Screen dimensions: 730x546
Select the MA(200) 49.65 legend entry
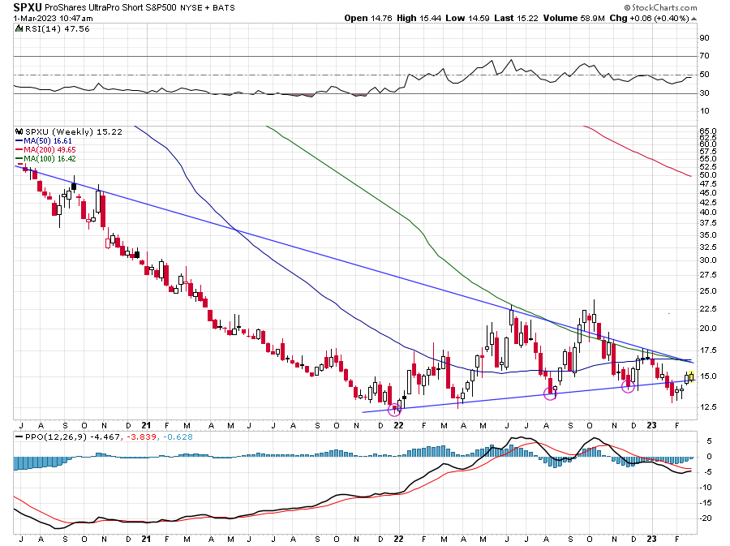pyautogui.click(x=49, y=149)
